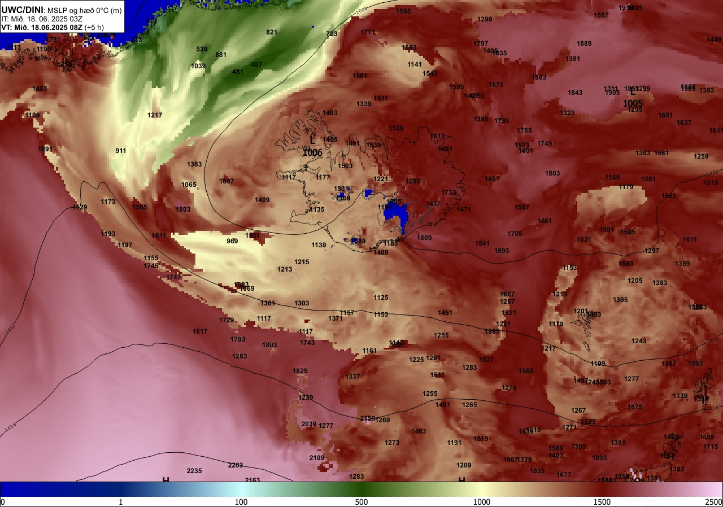Click the map title 'UWC/DINI: MSLP og hæð 0°C (m)'

tap(61, 10)
